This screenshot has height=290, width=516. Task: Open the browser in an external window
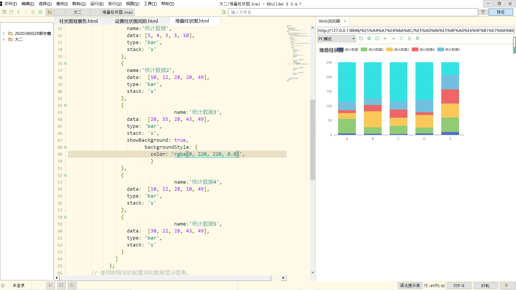coord(361,38)
